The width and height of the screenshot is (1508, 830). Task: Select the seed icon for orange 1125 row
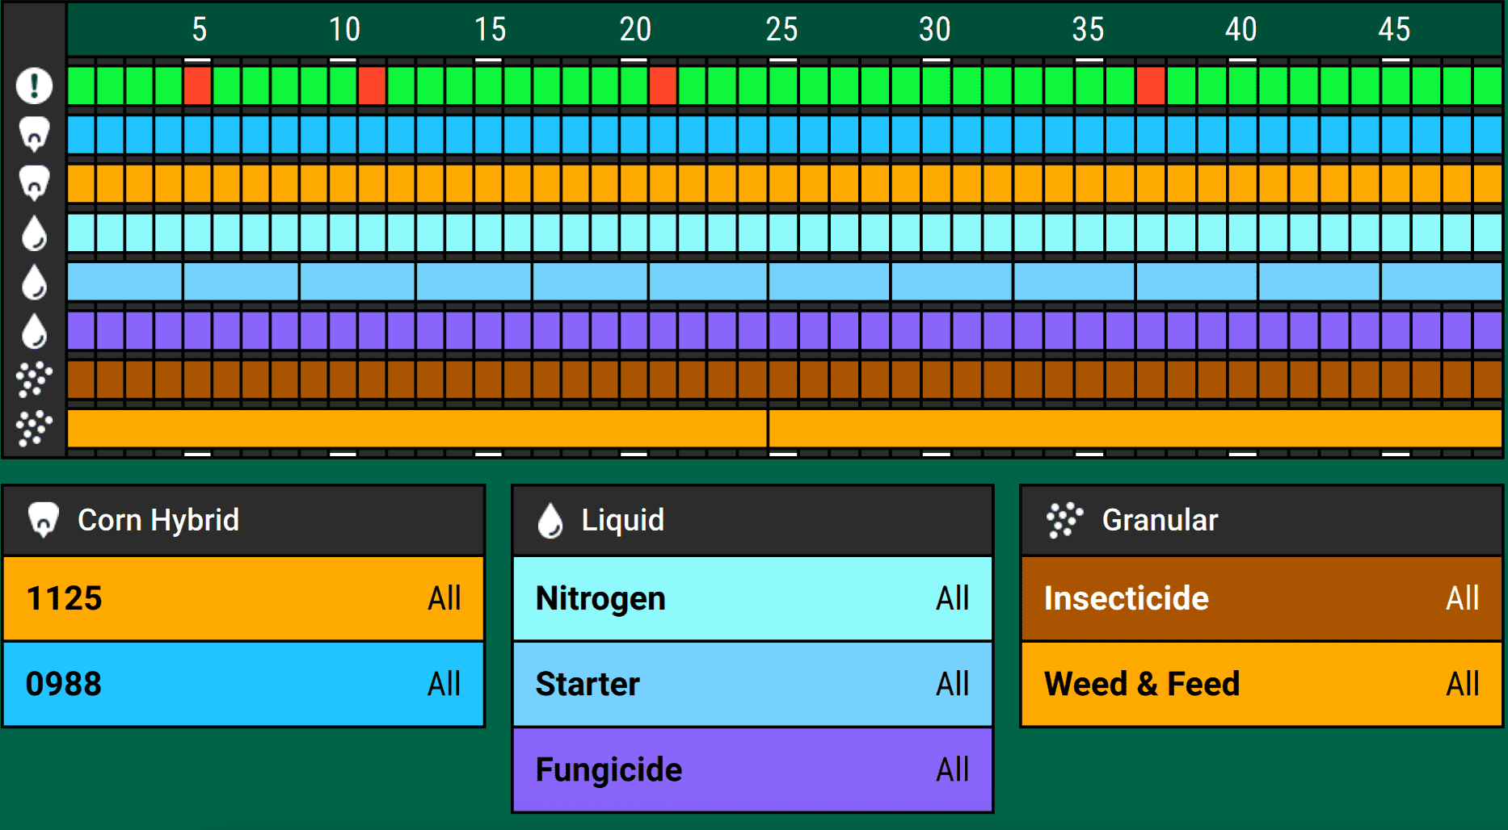34,184
